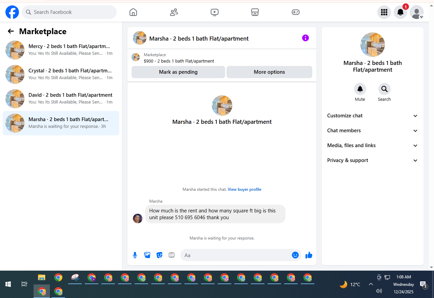Open the Marketplace store icon in top navigation
Screen dimensions: 434x298
(255, 12)
